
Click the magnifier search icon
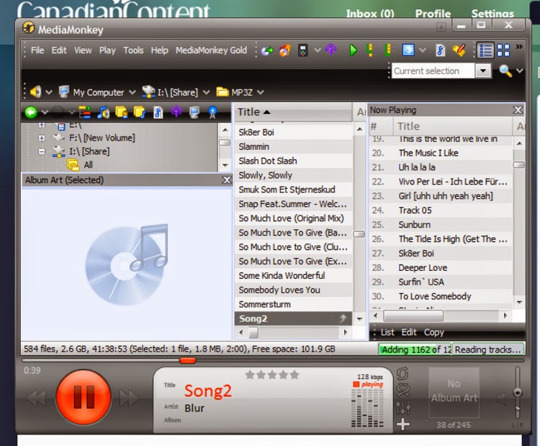click(505, 71)
